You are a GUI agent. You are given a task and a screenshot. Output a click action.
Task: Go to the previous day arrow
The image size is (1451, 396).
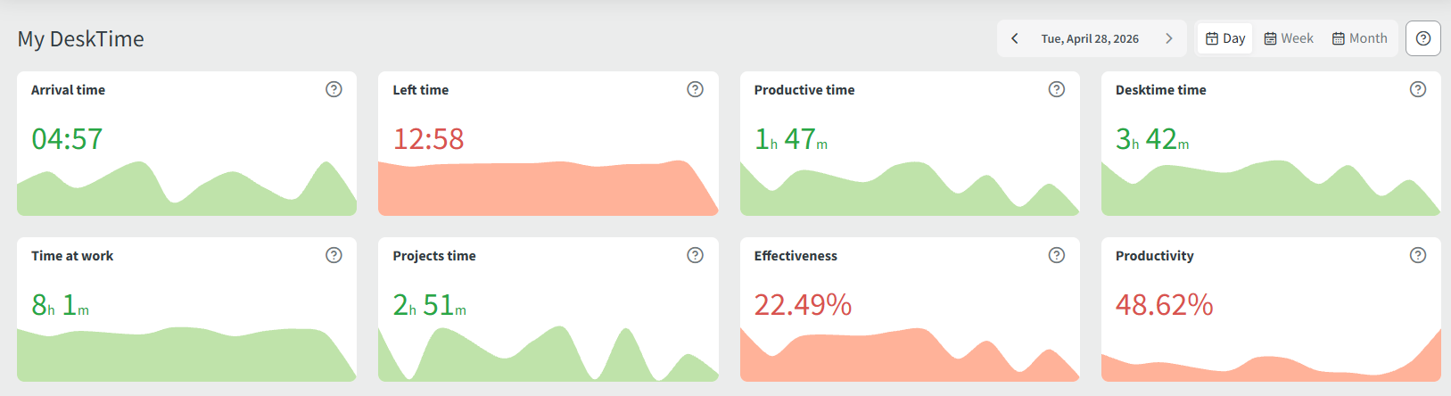coord(1015,38)
